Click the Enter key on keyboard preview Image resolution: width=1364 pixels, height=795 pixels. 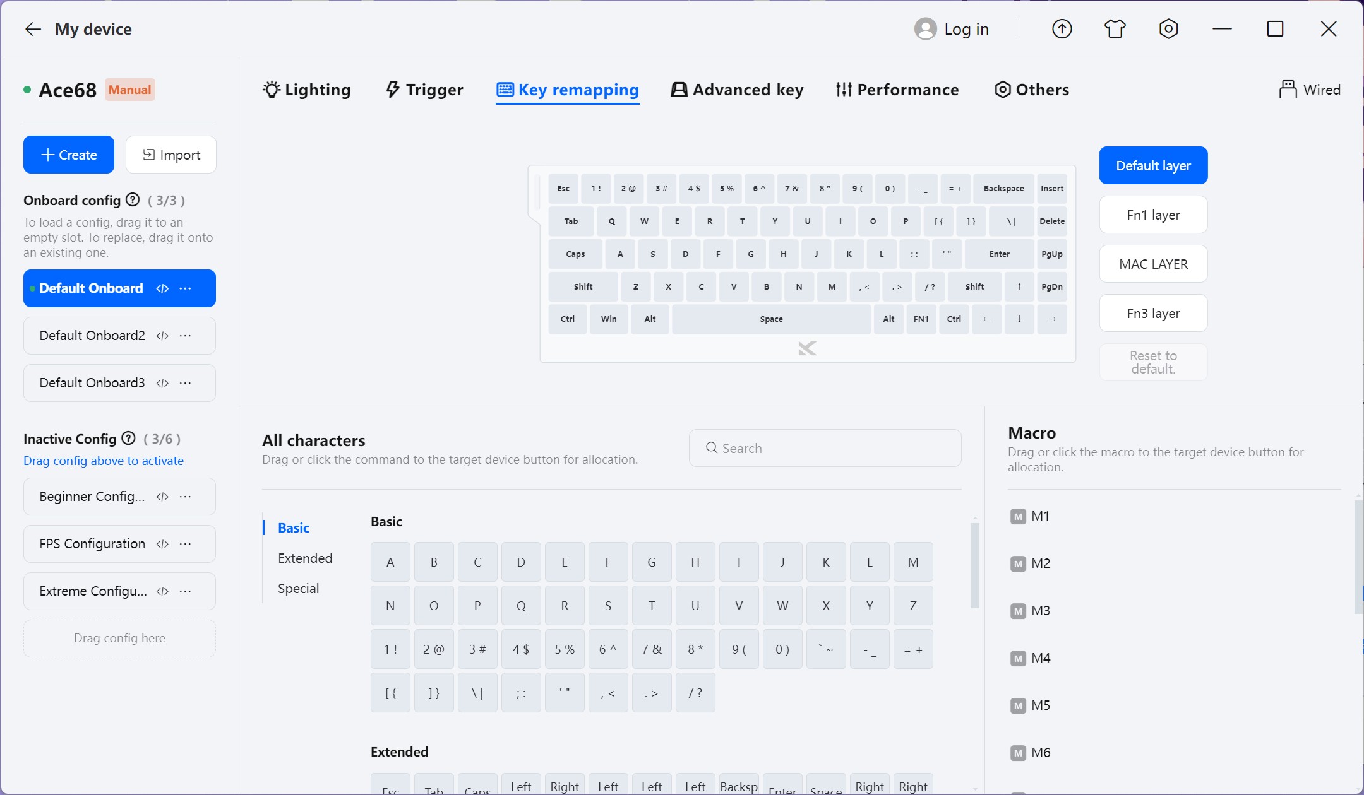point(999,254)
